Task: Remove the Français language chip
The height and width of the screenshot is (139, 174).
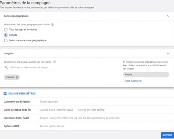Action: click(17, 77)
